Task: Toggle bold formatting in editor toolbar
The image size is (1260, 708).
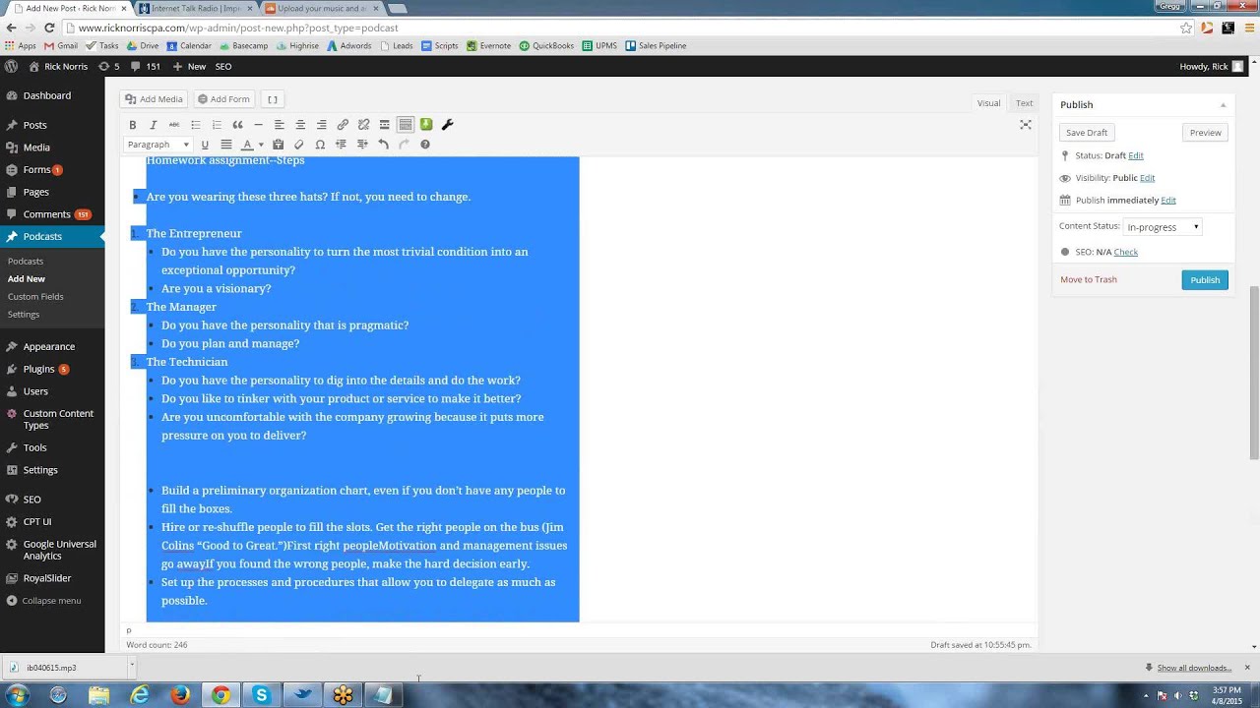Action: coord(133,125)
